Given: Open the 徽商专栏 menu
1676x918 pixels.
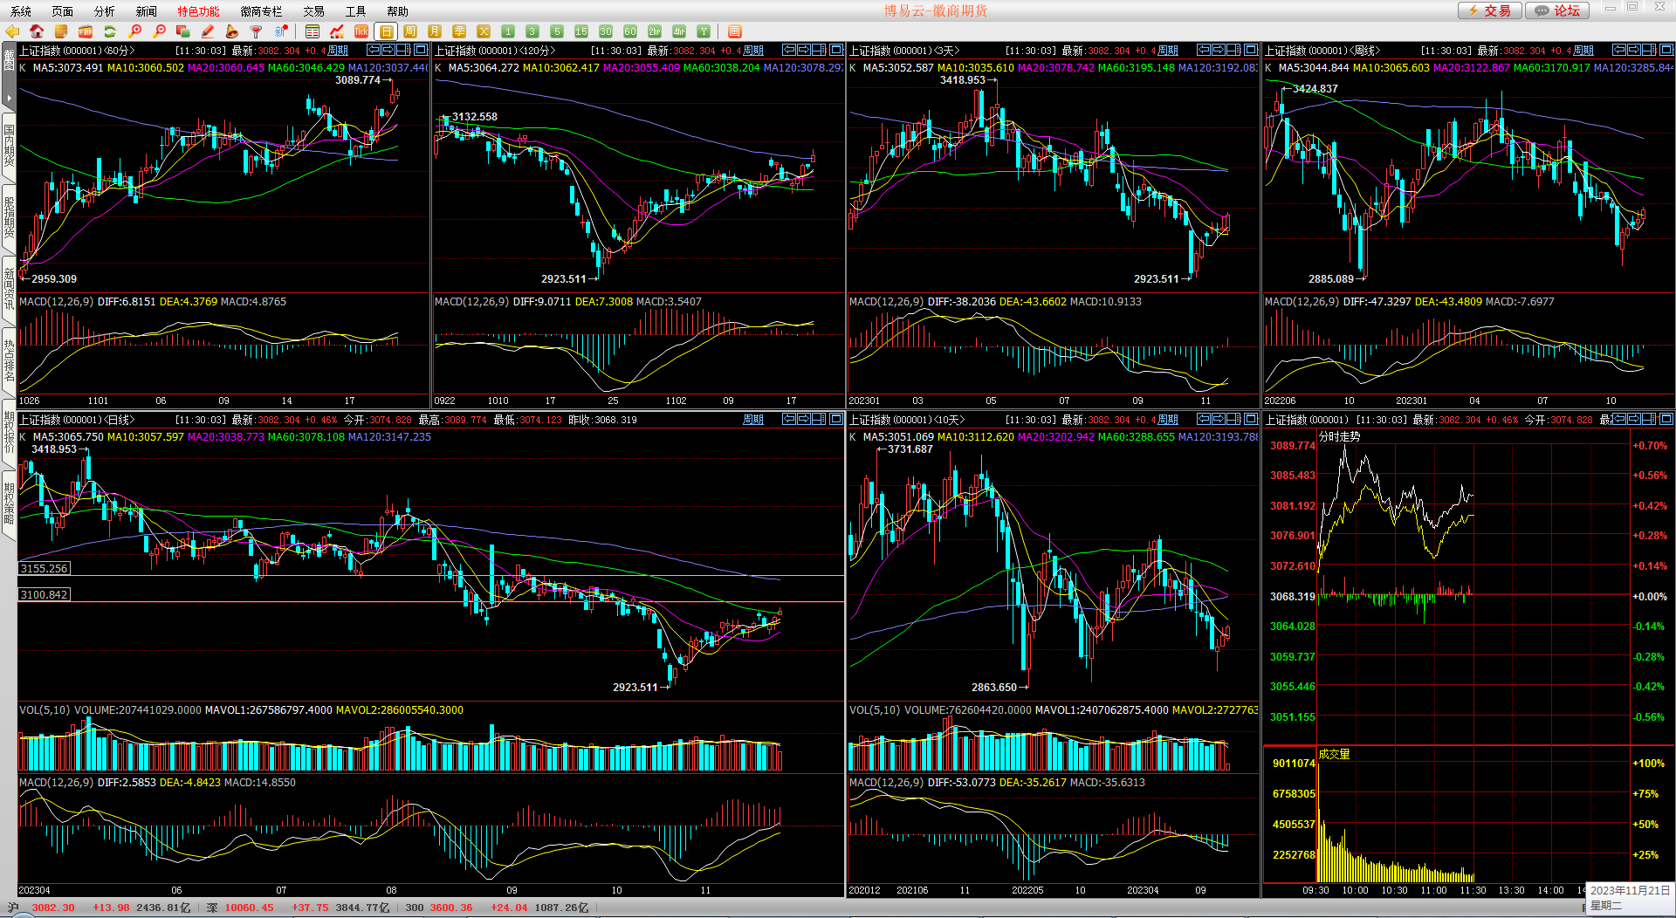Looking at the screenshot, I should pos(262,11).
